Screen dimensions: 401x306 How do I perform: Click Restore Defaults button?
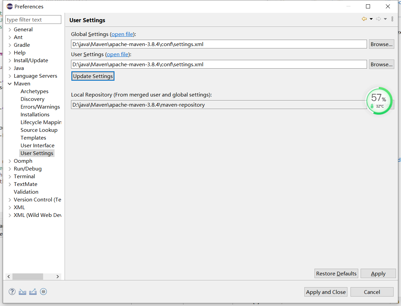pyautogui.click(x=336, y=274)
